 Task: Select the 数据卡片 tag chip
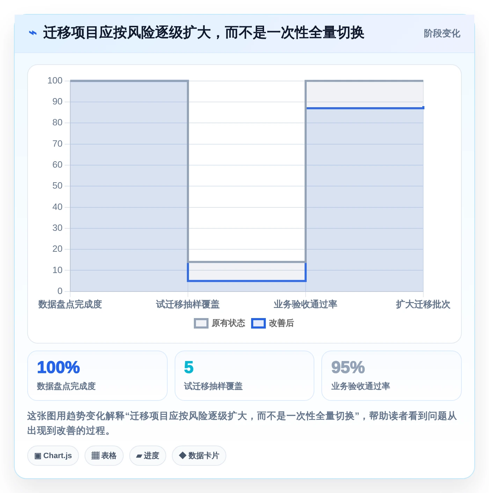point(199,456)
